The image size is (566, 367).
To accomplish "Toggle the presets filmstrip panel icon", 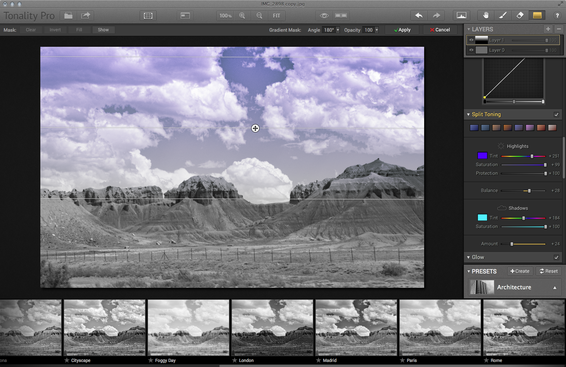I will tap(148, 15).
